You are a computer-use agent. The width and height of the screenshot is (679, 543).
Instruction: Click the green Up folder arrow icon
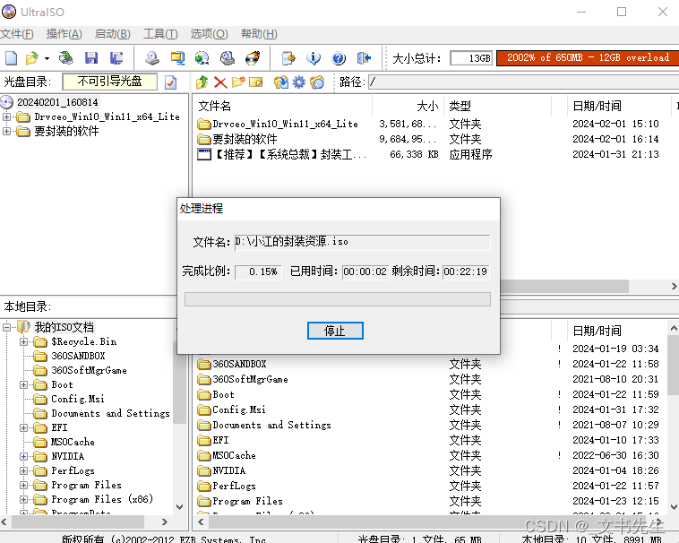[202, 82]
